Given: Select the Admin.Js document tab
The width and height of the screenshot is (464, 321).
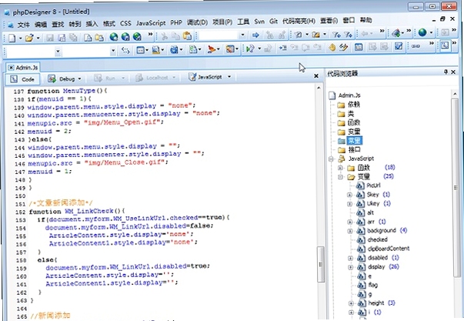Looking at the screenshot, I should click(23, 68).
